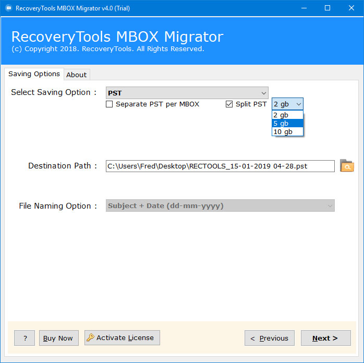The width and height of the screenshot is (364, 363).
Task: Click the app icon in the title bar
Action: [x=8, y=8]
